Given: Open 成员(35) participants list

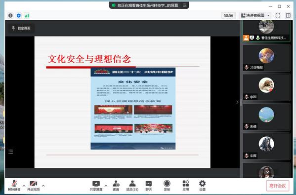Looking at the screenshot, I should pyautogui.click(x=132, y=186).
